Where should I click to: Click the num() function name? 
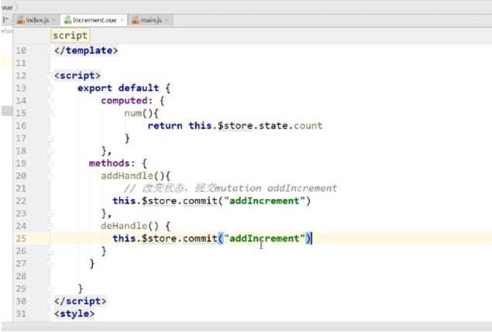[133, 113]
